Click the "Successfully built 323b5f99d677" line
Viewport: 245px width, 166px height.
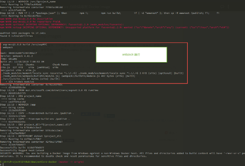(x=23, y=148)
